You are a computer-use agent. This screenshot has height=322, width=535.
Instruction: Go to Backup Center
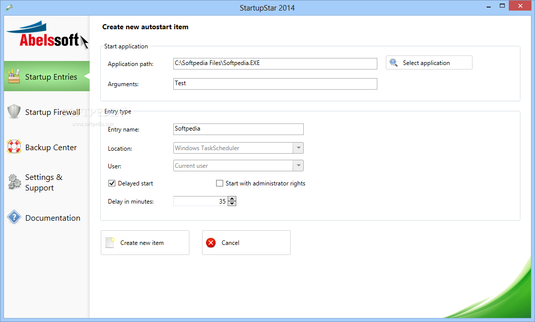(47, 147)
